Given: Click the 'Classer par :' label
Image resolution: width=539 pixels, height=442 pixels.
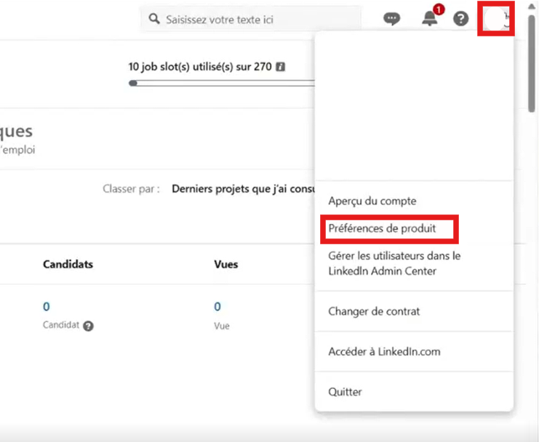Looking at the screenshot, I should coord(132,189).
